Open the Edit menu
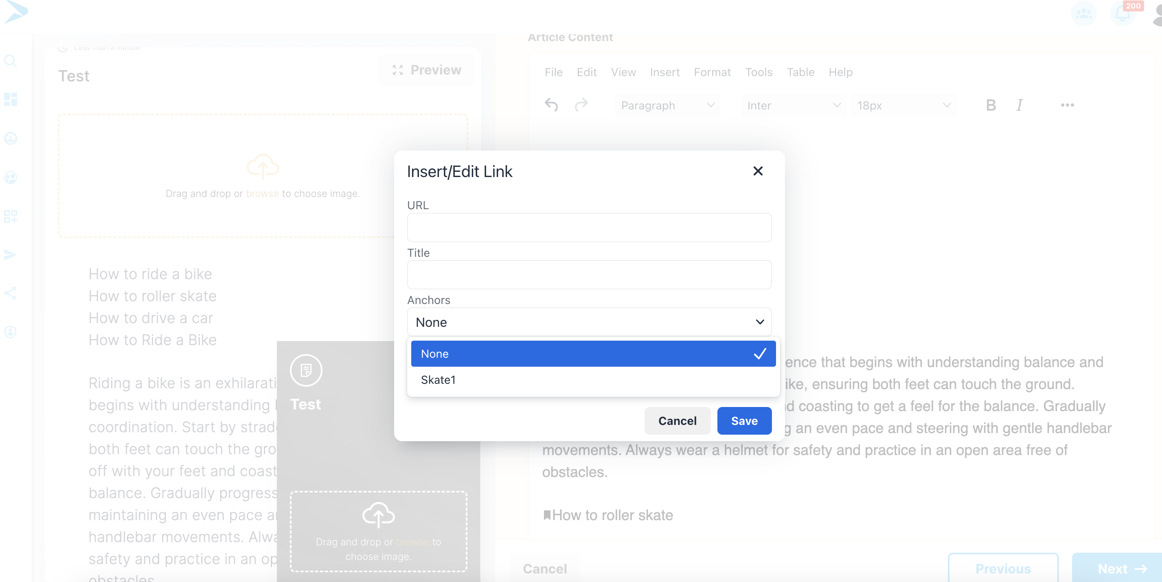The width and height of the screenshot is (1162, 582). [586, 72]
